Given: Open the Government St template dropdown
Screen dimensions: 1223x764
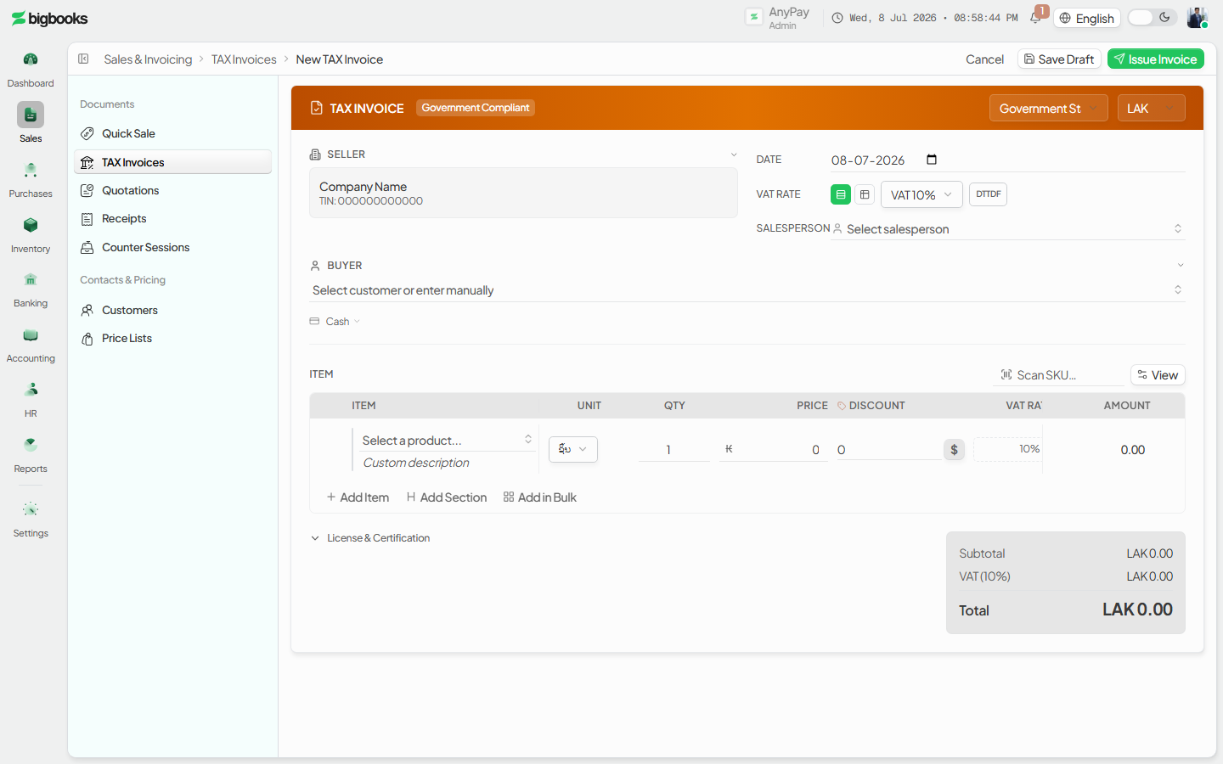Looking at the screenshot, I should tap(1048, 108).
